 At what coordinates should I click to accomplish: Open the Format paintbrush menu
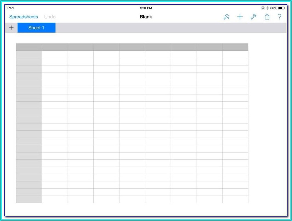click(226, 17)
